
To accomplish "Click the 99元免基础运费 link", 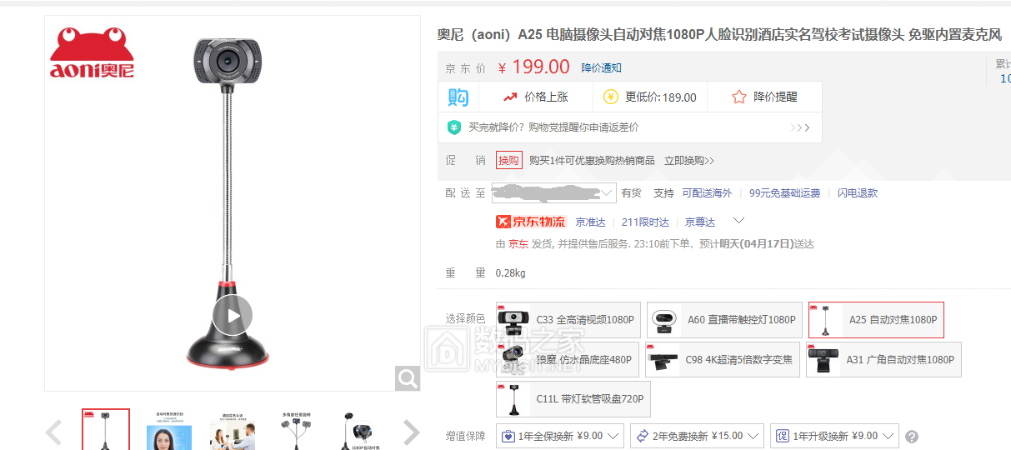I will (x=784, y=192).
